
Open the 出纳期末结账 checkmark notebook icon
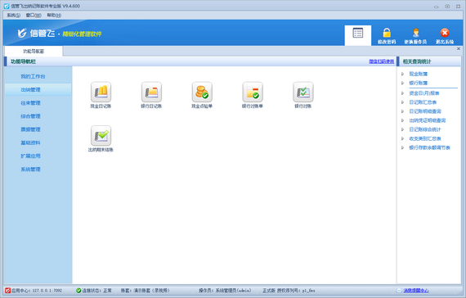[x=101, y=135]
